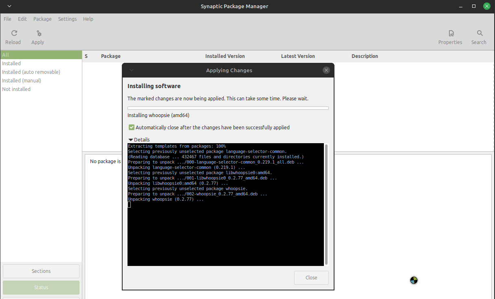Click the Sections filter button

tap(41, 271)
